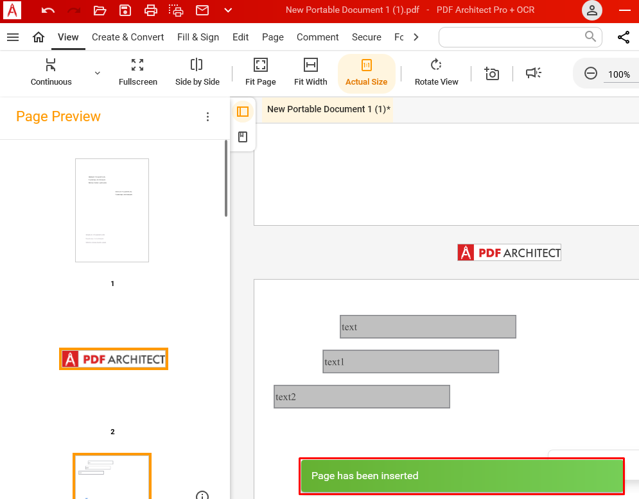Click the info circle icon in preview panel

pos(202,495)
